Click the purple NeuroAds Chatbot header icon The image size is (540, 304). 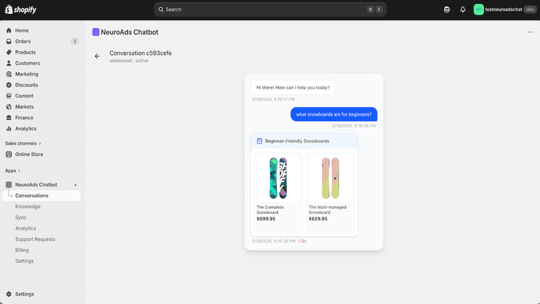(96, 32)
